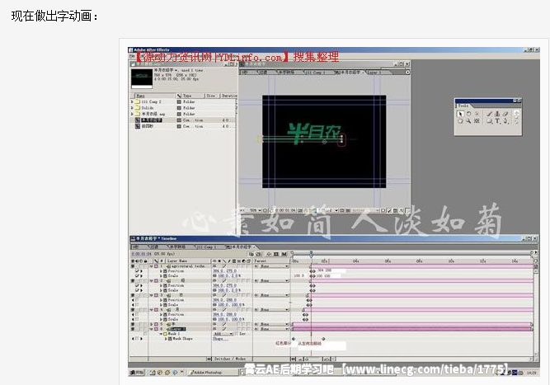Toggle the mask Inverted checkbox
The width and height of the screenshot is (550, 385).
coord(237,334)
